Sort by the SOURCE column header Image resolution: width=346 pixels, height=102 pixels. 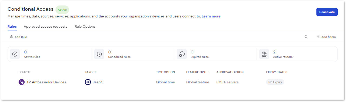pos(25,72)
